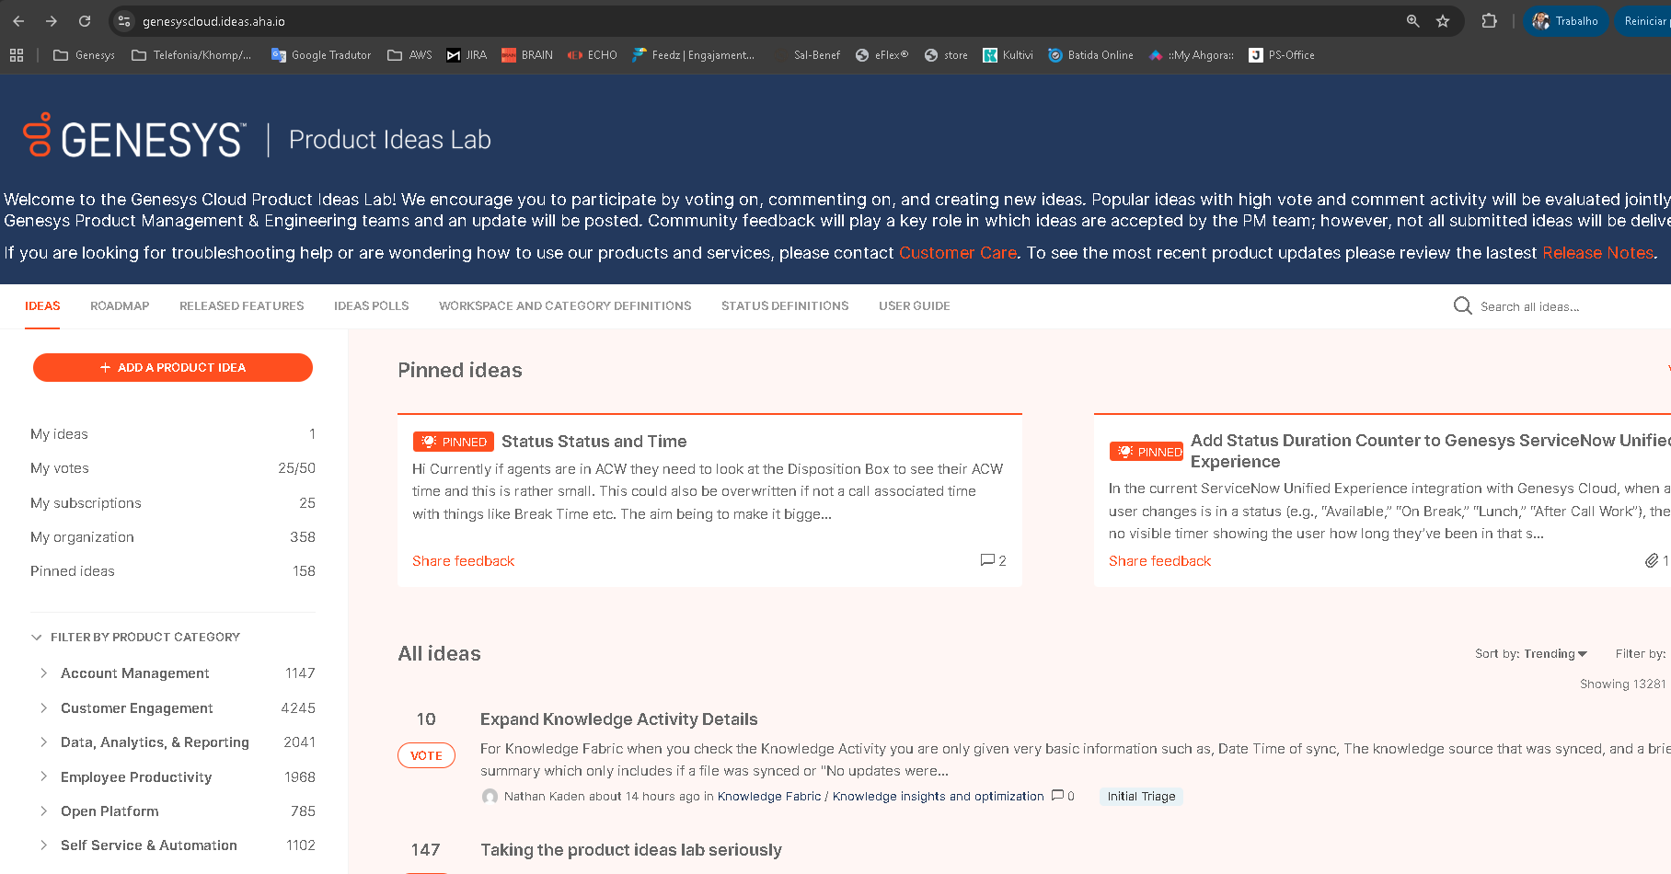Expand Open Platform category
The width and height of the screenshot is (1671, 874).
[x=43, y=811]
